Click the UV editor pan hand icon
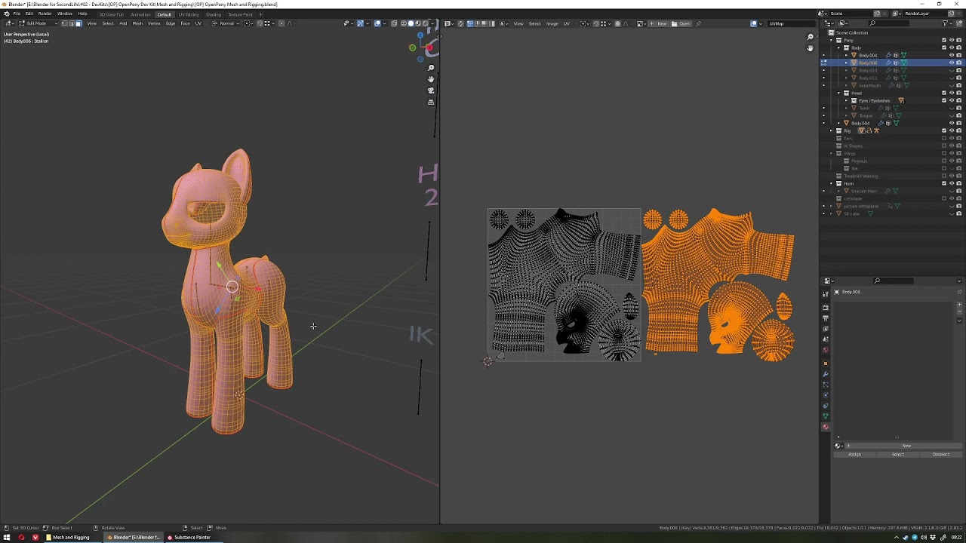Screen dimensions: 966x543 point(810,48)
